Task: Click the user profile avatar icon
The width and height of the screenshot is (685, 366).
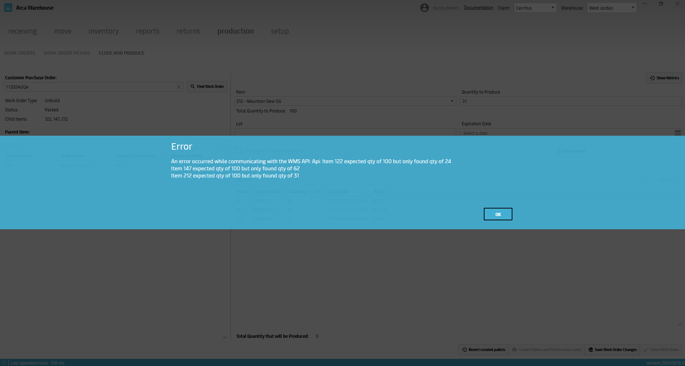Action: (x=424, y=8)
